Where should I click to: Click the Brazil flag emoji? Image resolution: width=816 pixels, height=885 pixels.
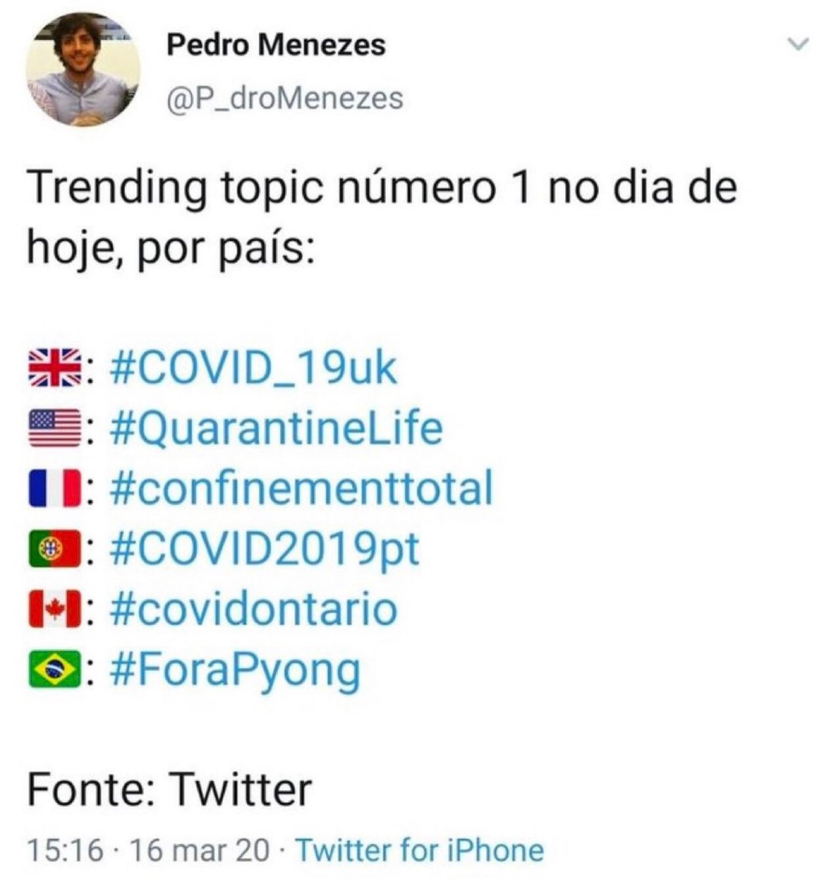click(x=55, y=669)
